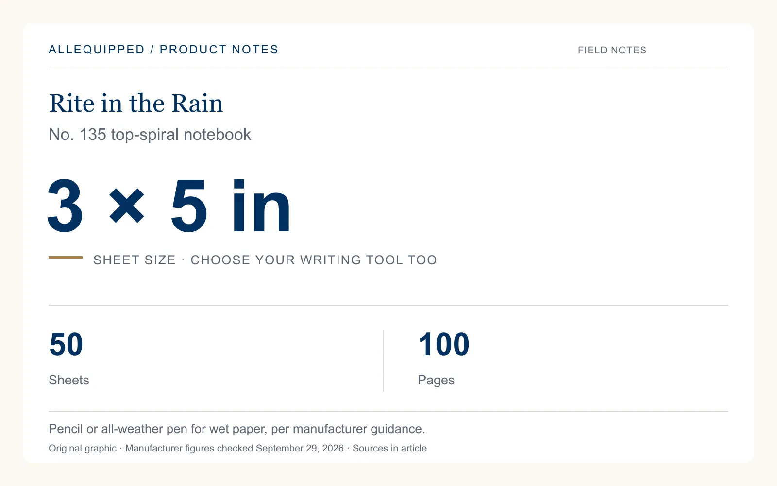The image size is (777, 486).
Task: Click the vertical divider between Sheets and Pages
Action: coord(384,361)
